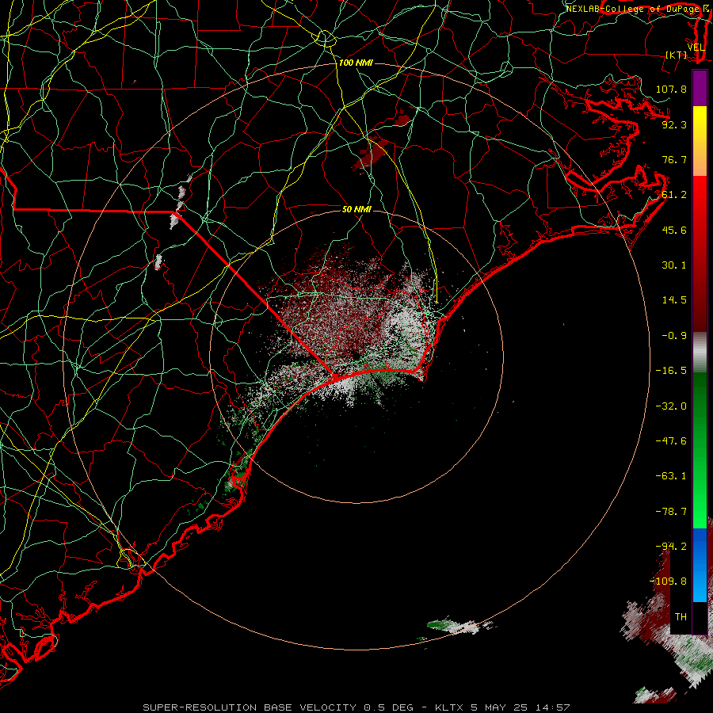Click the -0.9 value on velocity scale
Image resolution: width=713 pixels, height=713 pixels.
(x=674, y=336)
